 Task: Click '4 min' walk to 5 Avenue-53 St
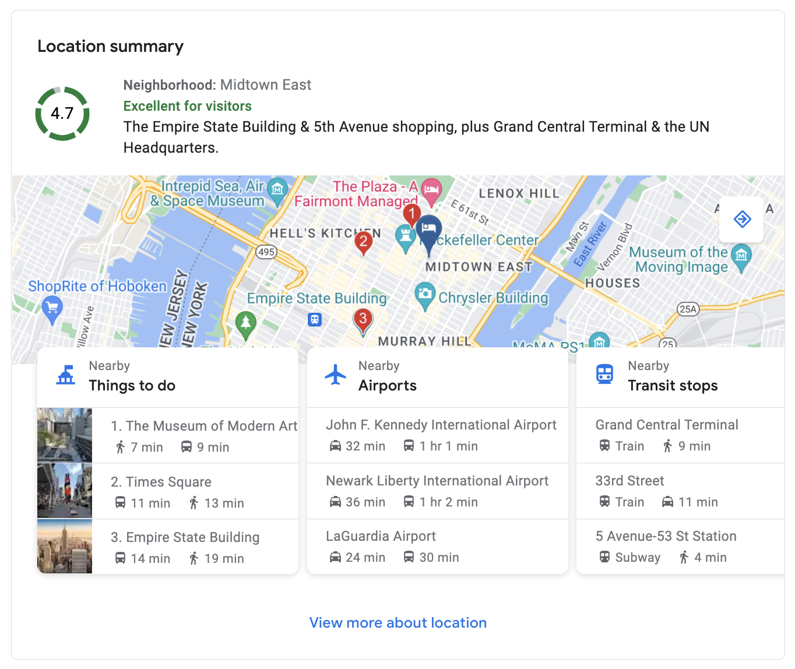click(710, 557)
